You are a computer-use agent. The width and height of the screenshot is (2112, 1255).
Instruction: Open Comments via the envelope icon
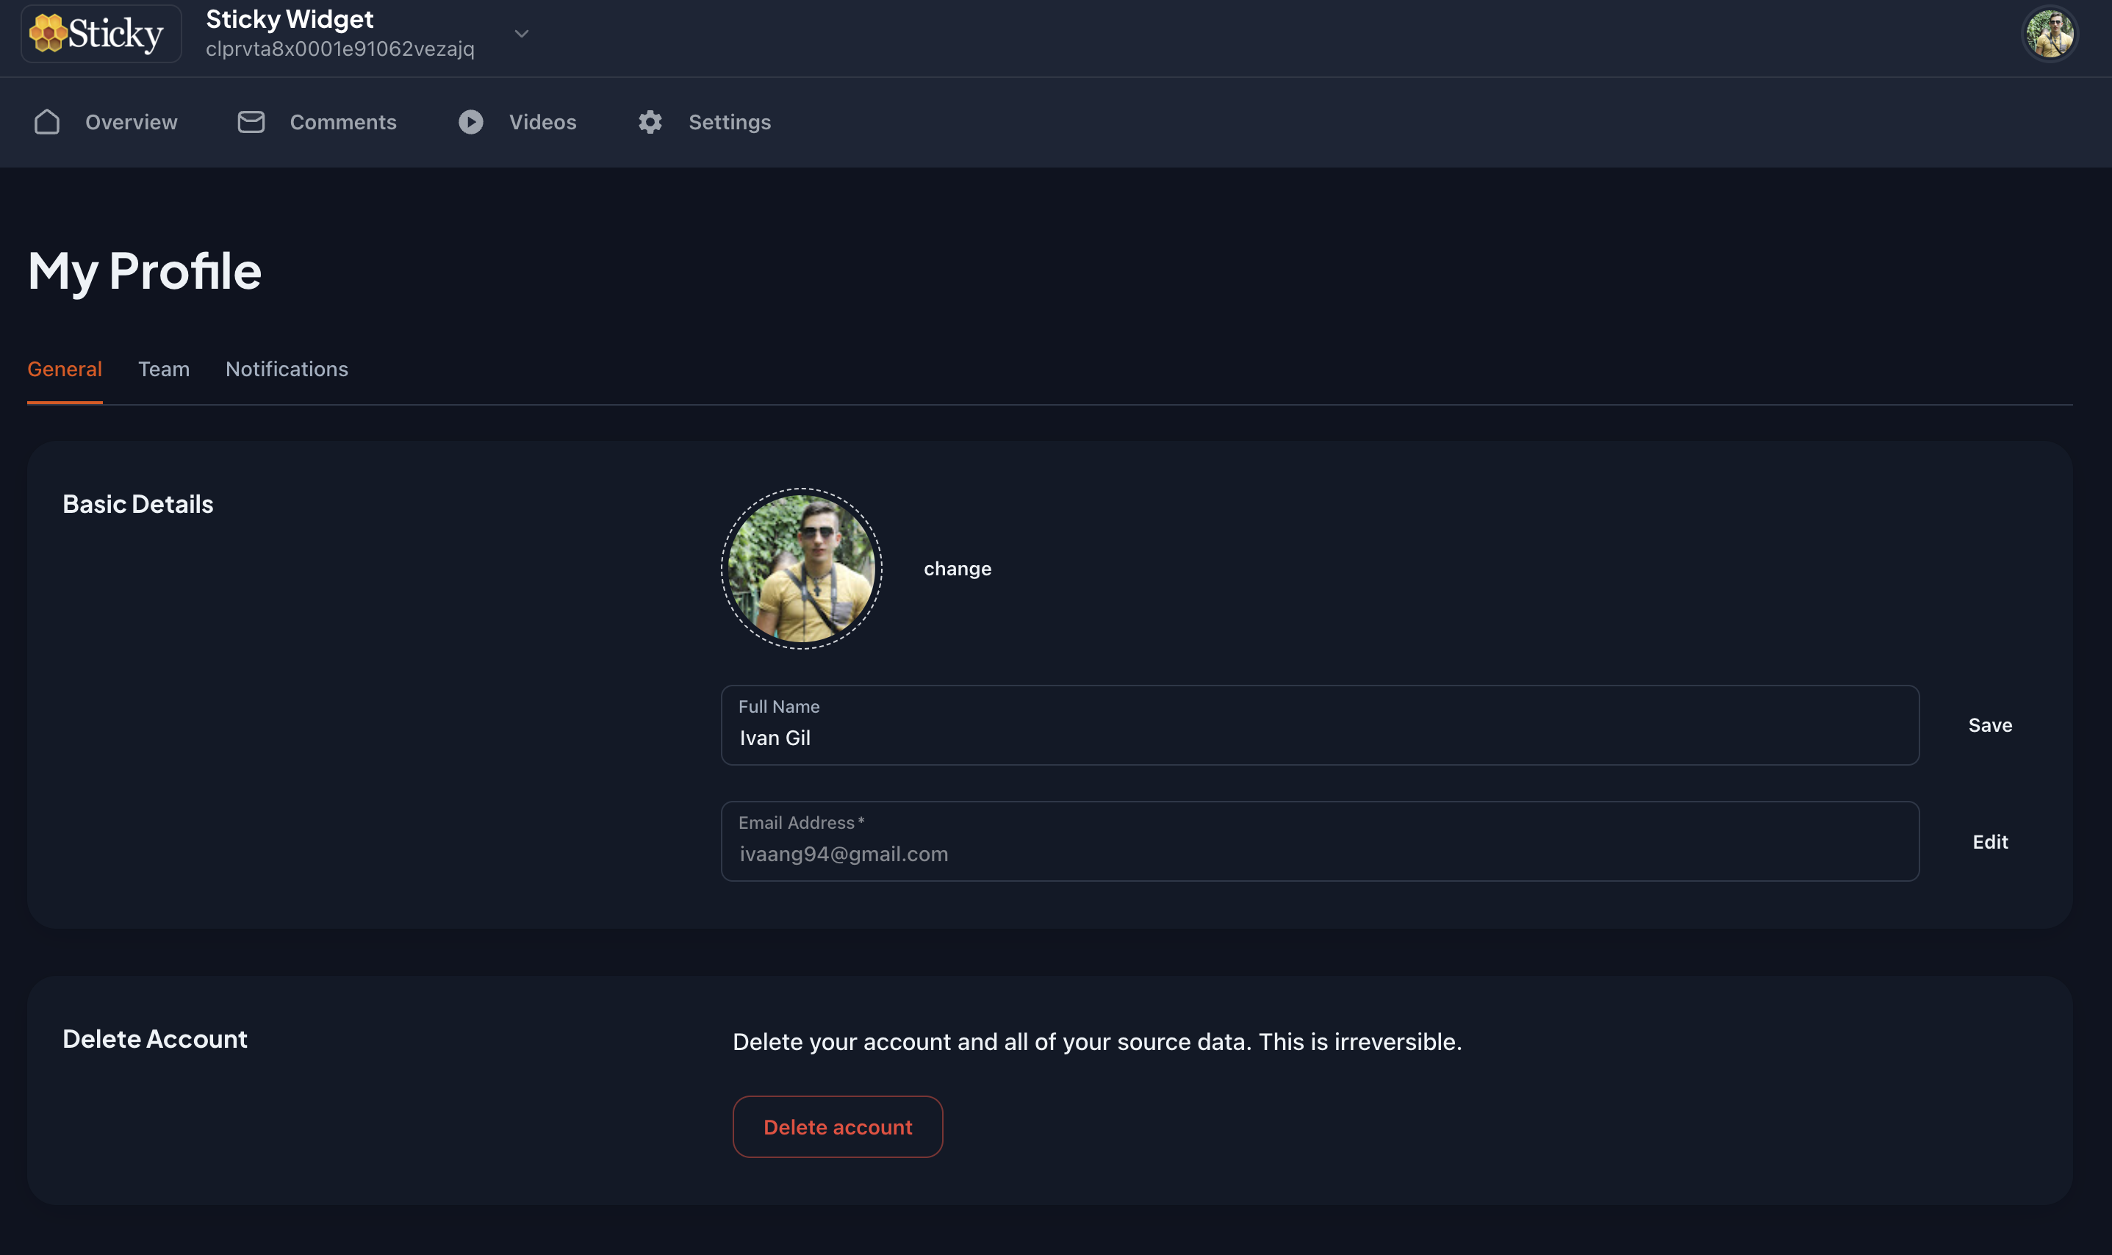251,121
